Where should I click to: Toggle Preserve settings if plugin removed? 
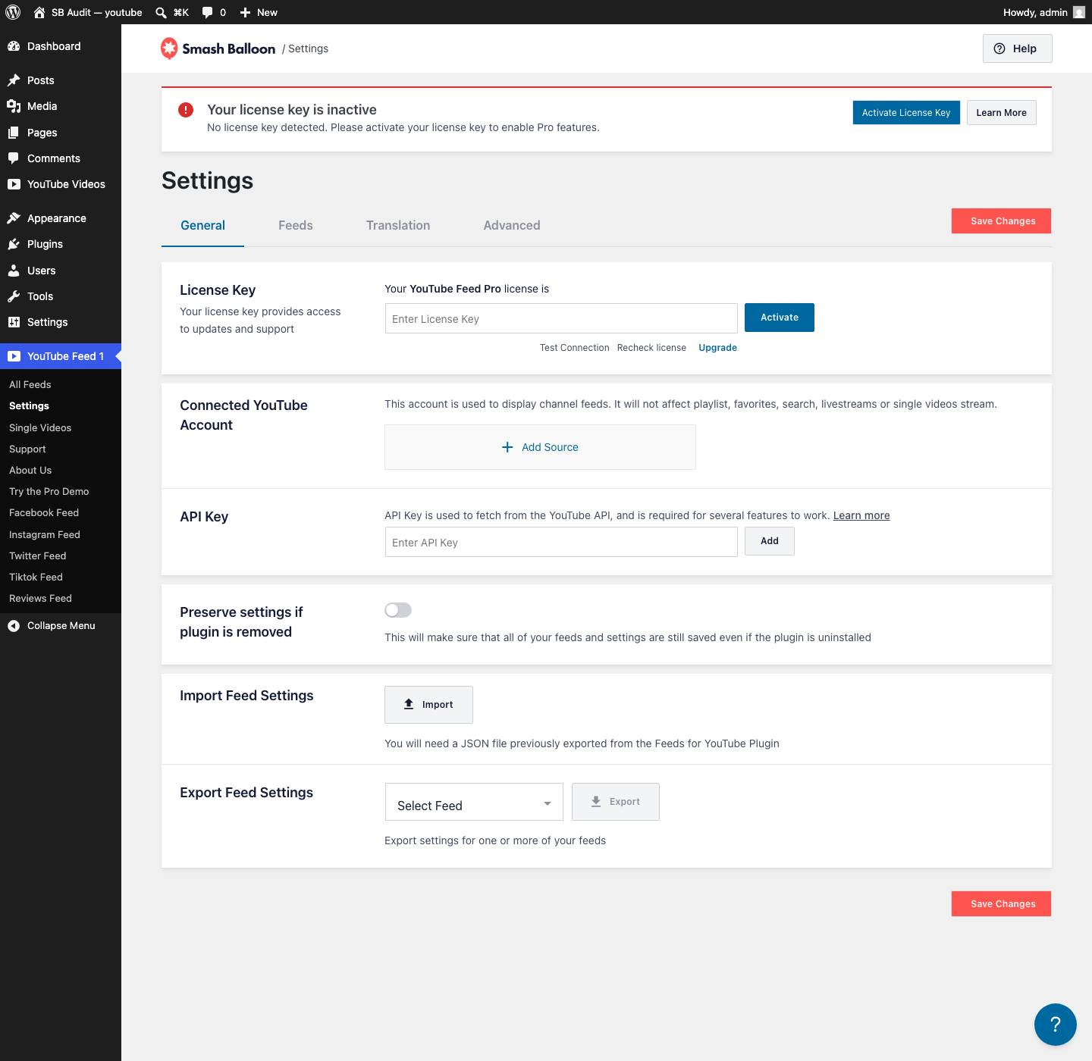click(398, 610)
